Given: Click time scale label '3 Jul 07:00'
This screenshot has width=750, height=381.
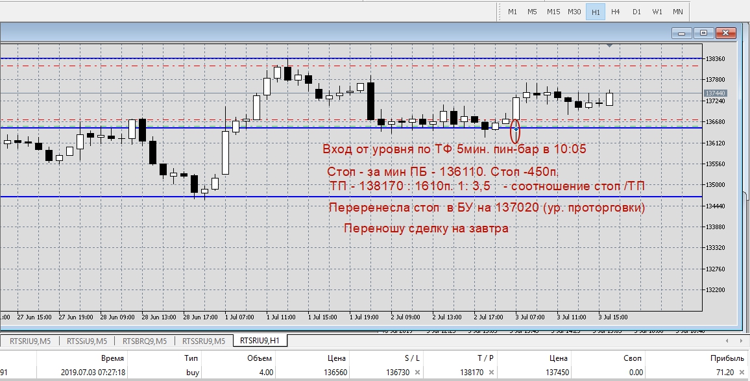Looking at the screenshot, I should [x=529, y=317].
